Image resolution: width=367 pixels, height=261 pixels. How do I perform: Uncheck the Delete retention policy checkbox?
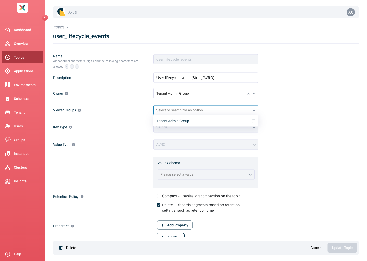coord(159,205)
